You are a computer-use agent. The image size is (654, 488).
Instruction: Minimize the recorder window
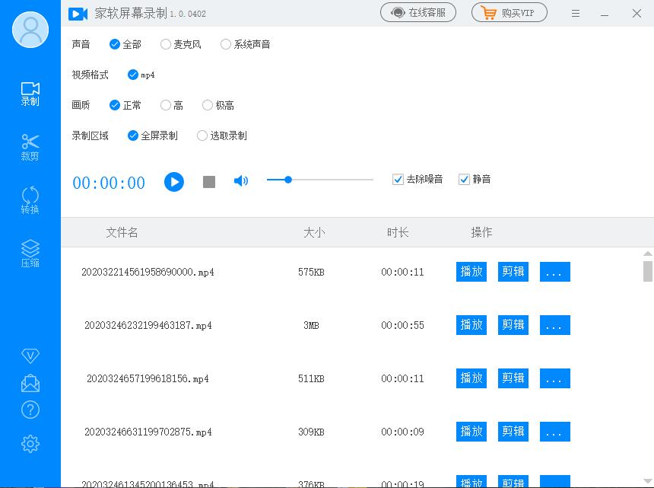pos(605,15)
